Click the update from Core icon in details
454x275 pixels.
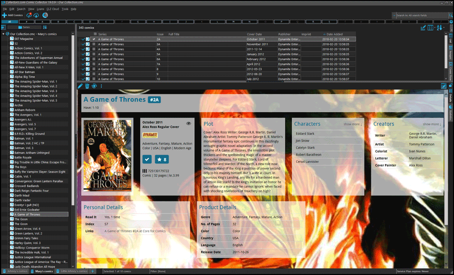pyautogui.click(x=94, y=86)
